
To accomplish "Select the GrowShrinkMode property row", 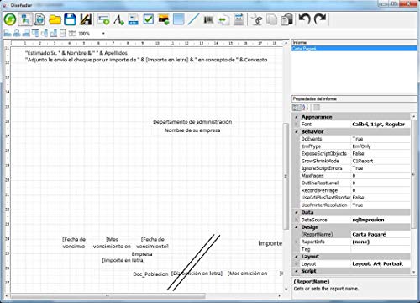I will click(355, 161).
